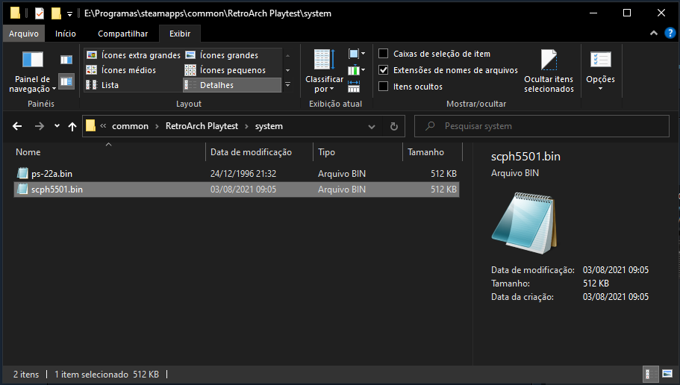The height and width of the screenshot is (385, 680).
Task: Switch to the Compartilhar ribbon tab
Action: pos(122,34)
